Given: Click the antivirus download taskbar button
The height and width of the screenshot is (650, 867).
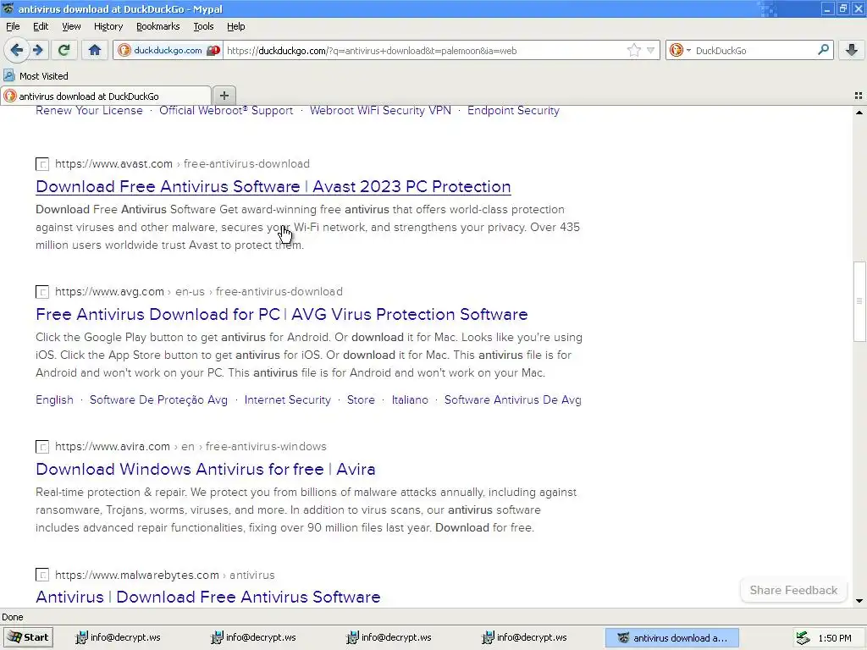Looking at the screenshot, I should point(672,637).
